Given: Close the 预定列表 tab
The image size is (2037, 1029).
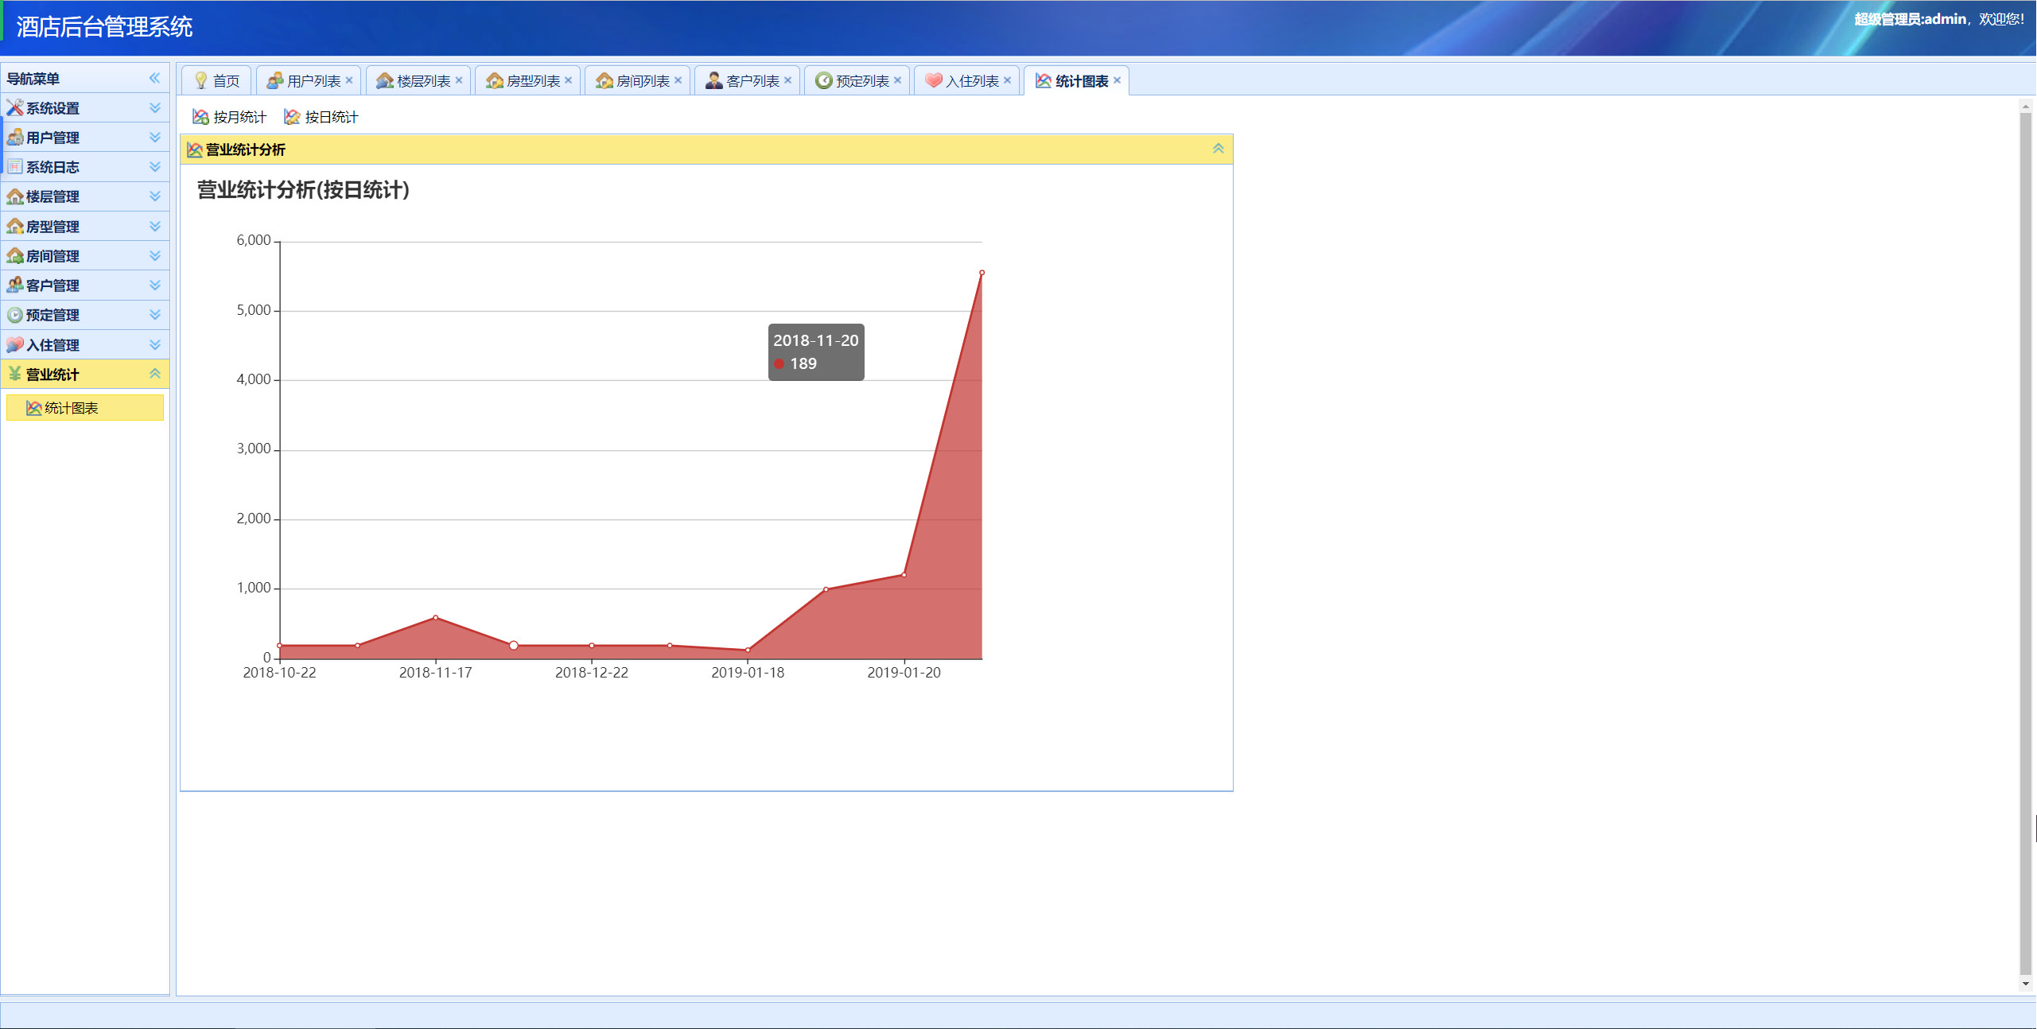Looking at the screenshot, I should click(x=898, y=80).
